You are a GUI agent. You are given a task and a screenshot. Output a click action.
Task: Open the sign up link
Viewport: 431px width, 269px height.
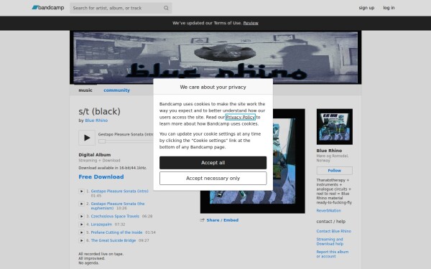point(366,8)
